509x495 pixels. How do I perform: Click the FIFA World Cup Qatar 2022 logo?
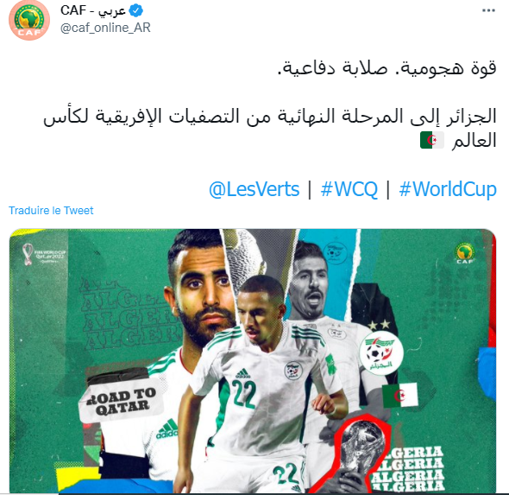(44, 254)
